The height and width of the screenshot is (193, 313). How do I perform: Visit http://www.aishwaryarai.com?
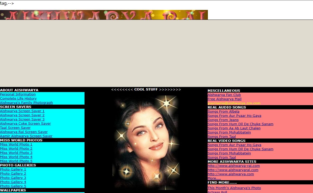coord(233,170)
